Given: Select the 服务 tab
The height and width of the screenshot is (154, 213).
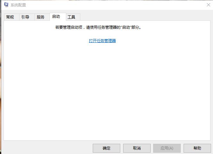Looking at the screenshot, I should (x=42, y=17).
